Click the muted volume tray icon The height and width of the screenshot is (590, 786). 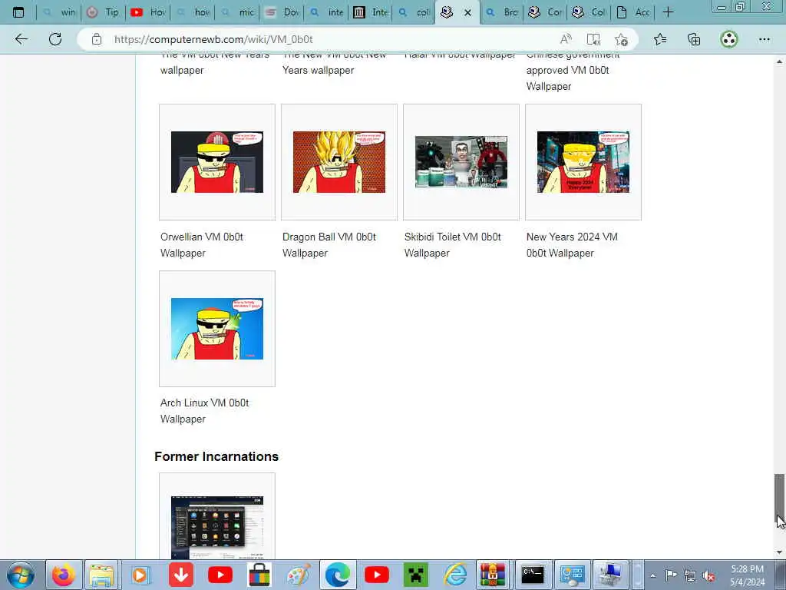pyautogui.click(x=708, y=575)
